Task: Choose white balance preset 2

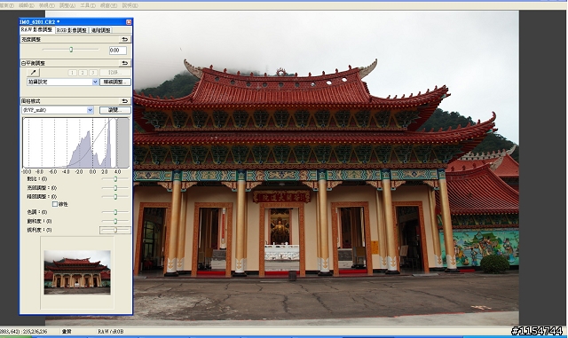Action: [83, 73]
